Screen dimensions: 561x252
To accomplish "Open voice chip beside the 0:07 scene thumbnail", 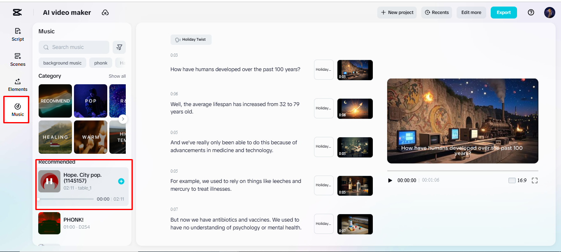I will [x=324, y=224].
